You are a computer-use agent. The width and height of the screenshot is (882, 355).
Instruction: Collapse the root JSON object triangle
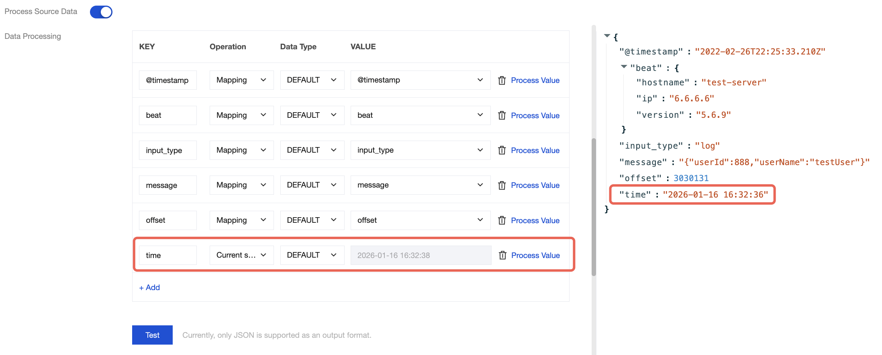(607, 36)
